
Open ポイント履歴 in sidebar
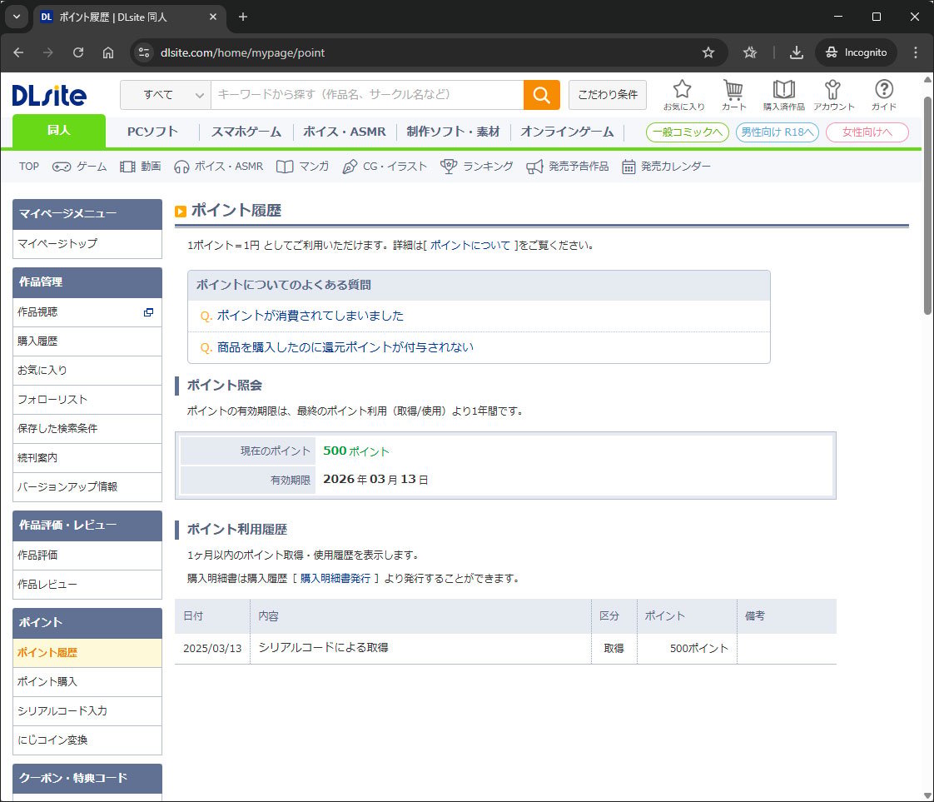coord(87,653)
